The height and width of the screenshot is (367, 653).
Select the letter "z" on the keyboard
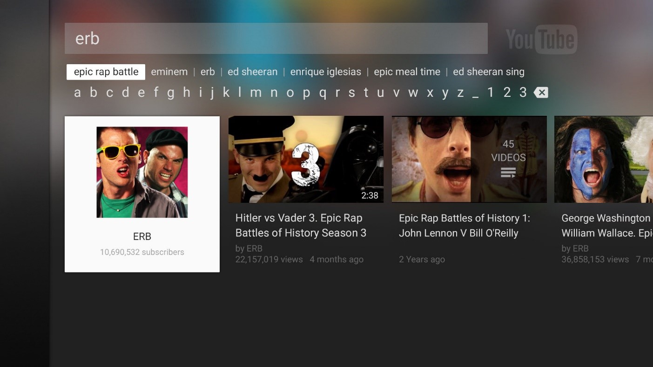(460, 92)
